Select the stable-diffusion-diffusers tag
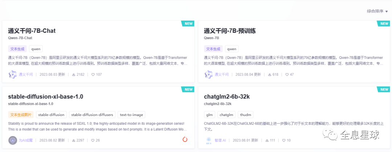The width and height of the screenshot is (392, 152). tap(92, 115)
